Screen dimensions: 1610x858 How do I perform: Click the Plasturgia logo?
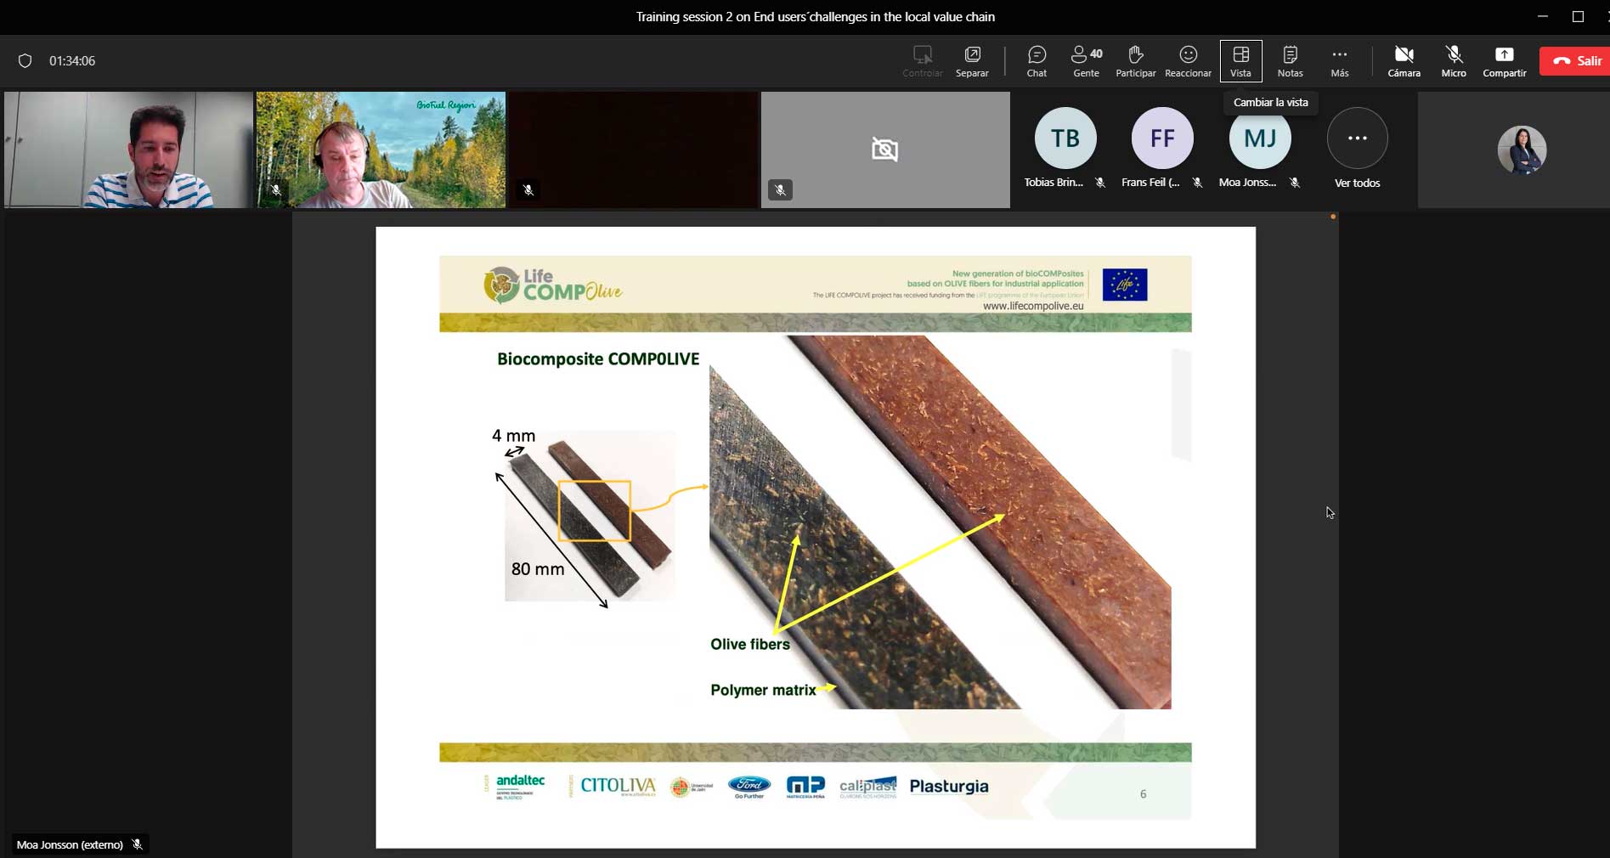point(949,786)
